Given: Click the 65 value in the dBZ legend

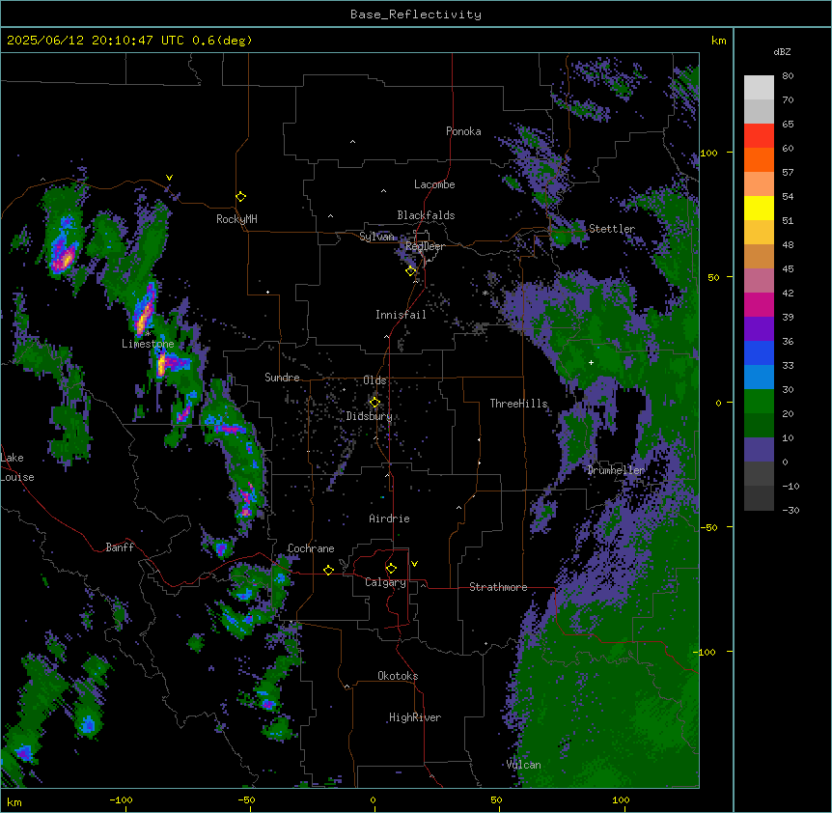Looking at the screenshot, I should pos(788,125).
